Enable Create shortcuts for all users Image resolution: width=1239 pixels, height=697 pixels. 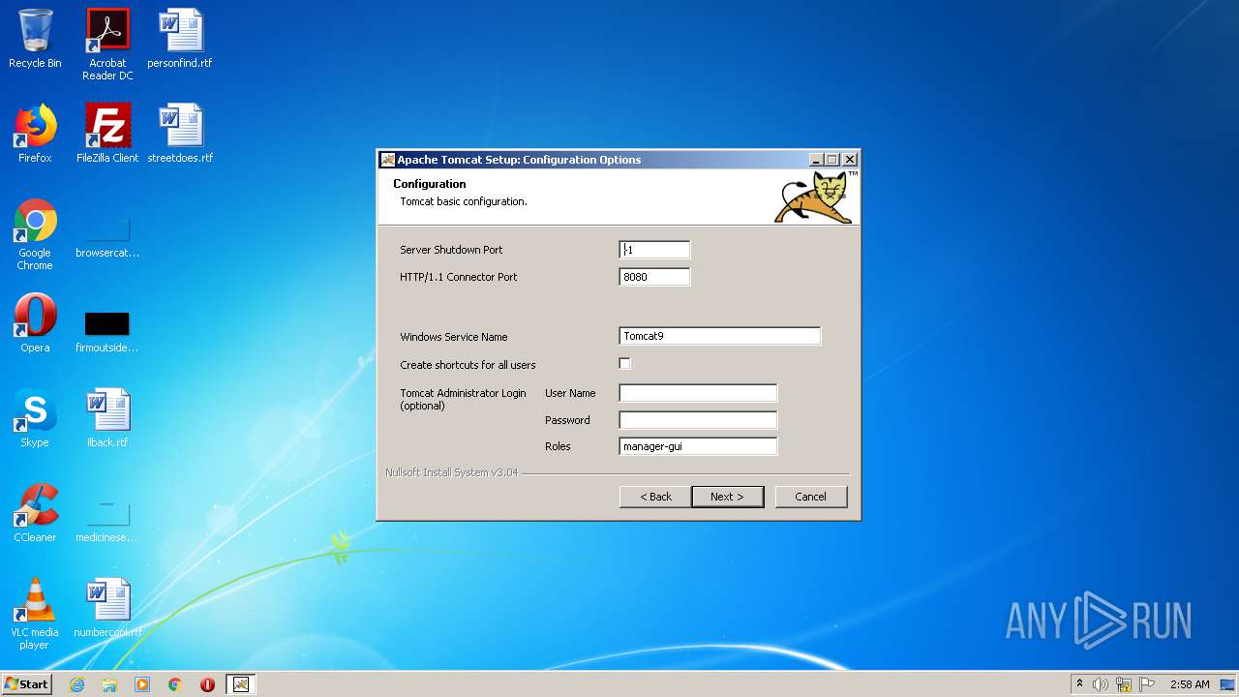(x=624, y=364)
